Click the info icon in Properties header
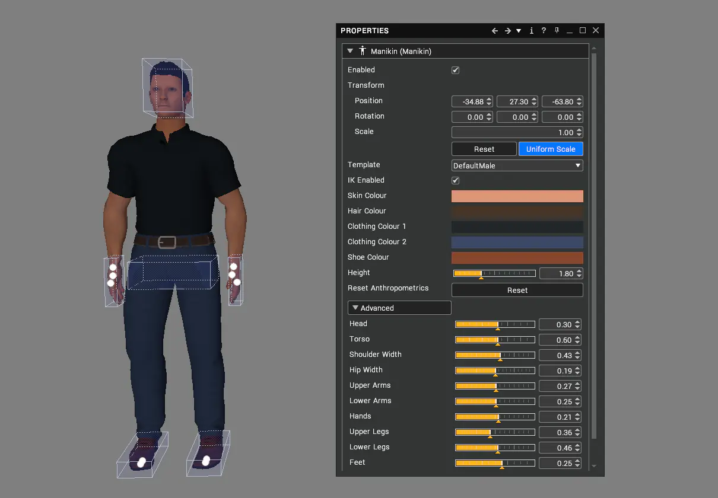Screen dimensions: 718x498 coord(532,31)
